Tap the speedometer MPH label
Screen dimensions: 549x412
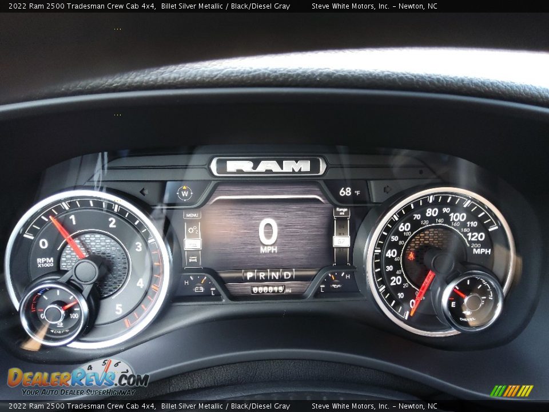tap(482, 251)
